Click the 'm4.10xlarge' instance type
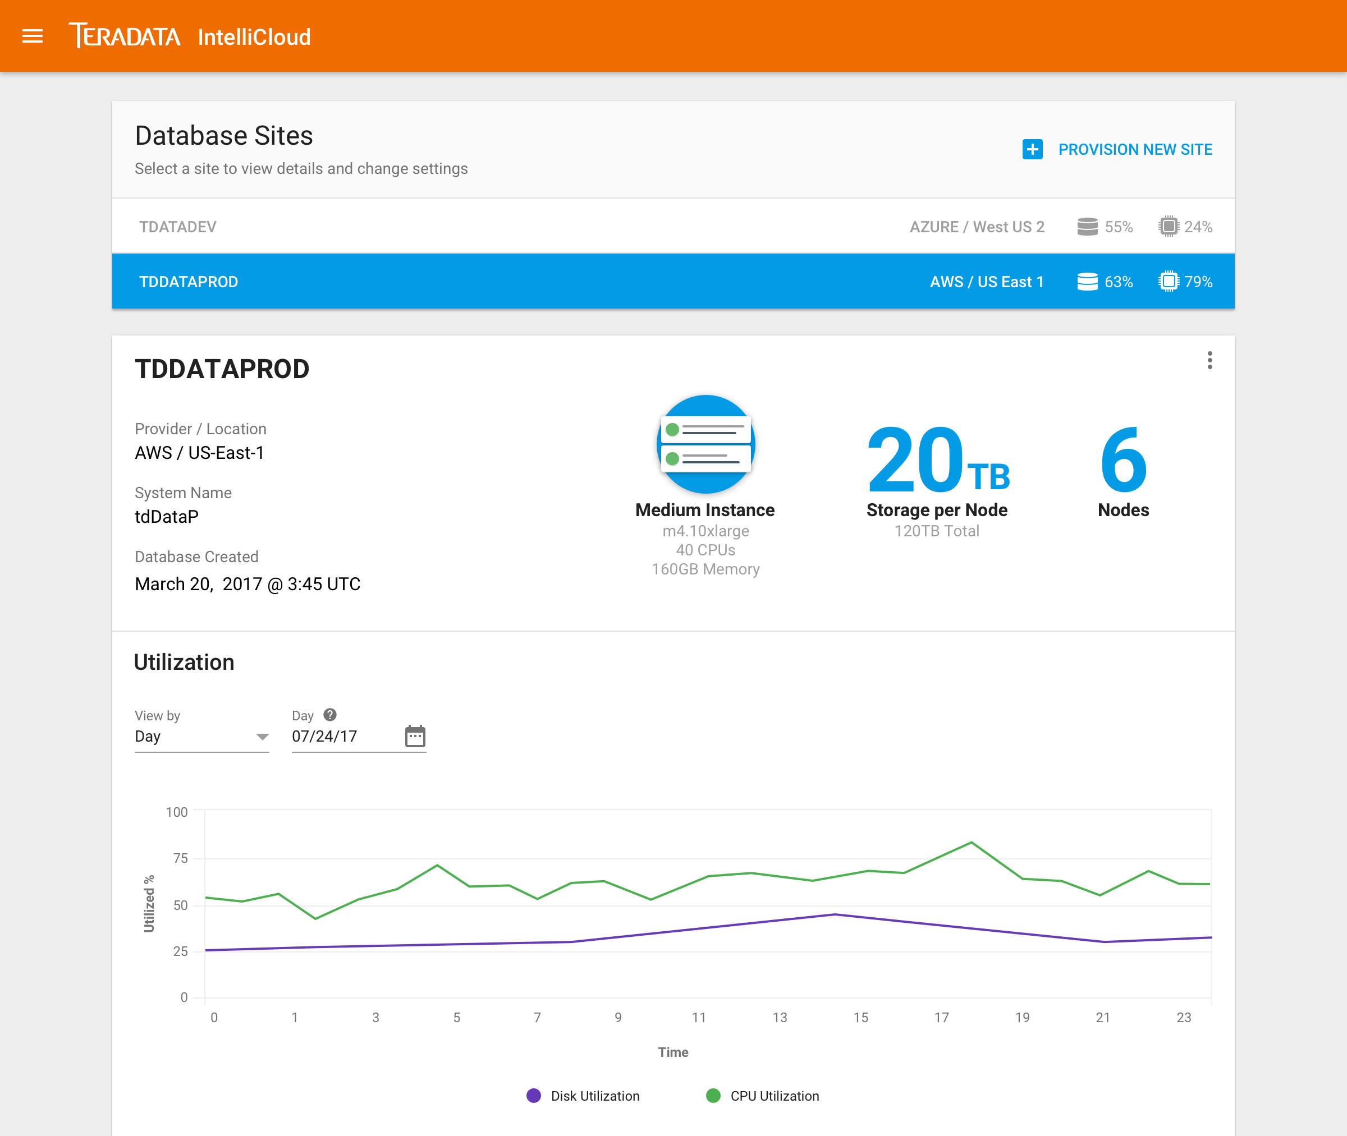This screenshot has width=1347, height=1136. tap(705, 531)
